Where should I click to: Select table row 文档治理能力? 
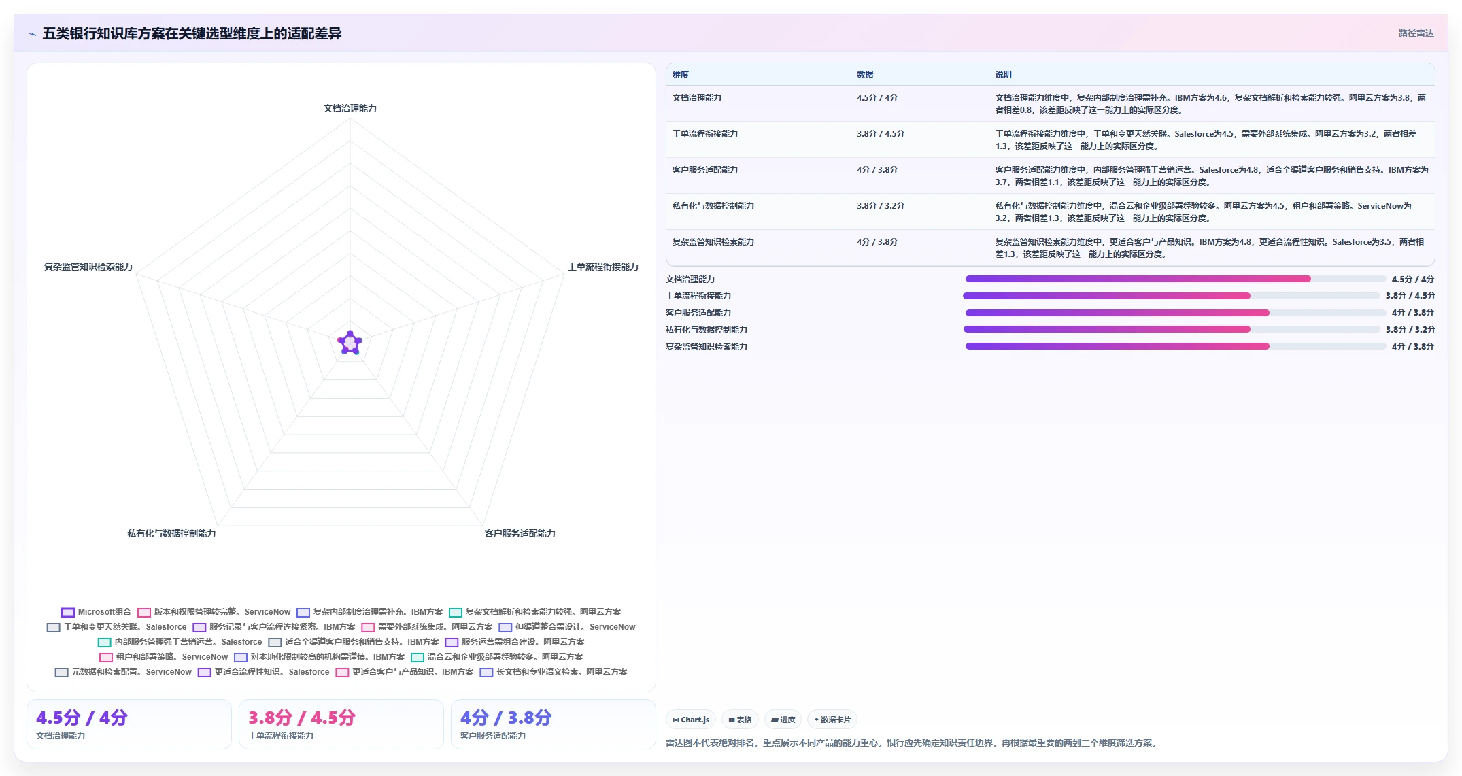1050,103
